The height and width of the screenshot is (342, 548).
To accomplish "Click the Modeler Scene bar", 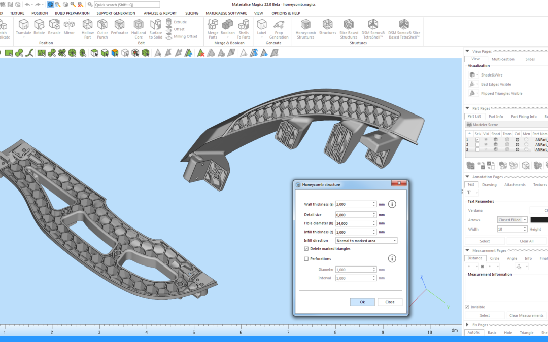I will pyautogui.click(x=506, y=125).
